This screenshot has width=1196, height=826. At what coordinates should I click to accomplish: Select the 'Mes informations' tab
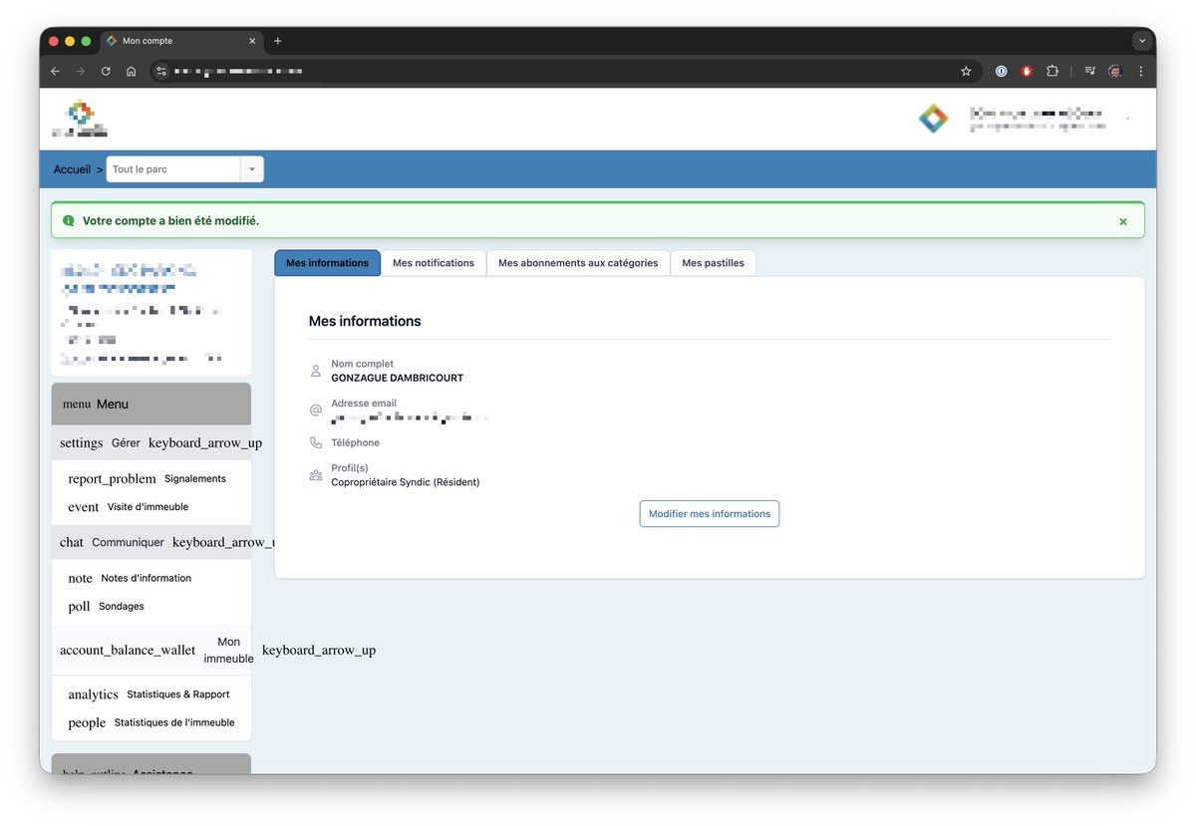[327, 263]
